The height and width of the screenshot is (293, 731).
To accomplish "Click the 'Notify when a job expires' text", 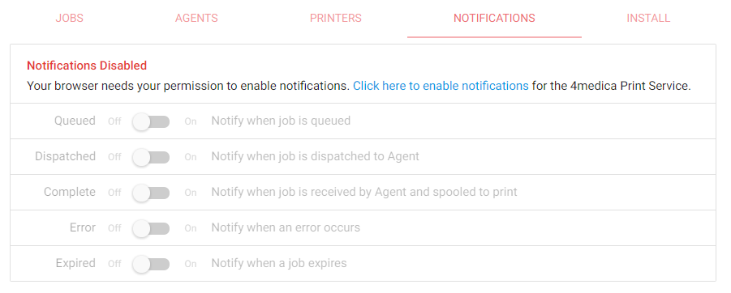I will [x=279, y=263].
